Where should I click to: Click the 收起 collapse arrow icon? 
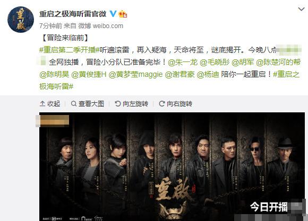[42, 103]
